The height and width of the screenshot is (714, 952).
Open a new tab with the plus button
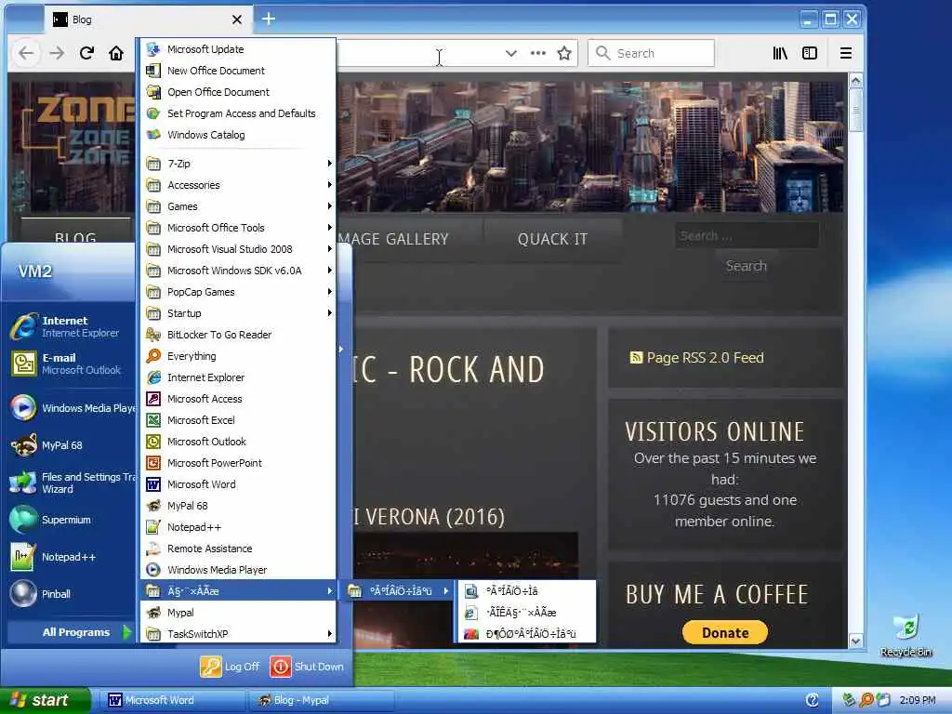(x=269, y=19)
